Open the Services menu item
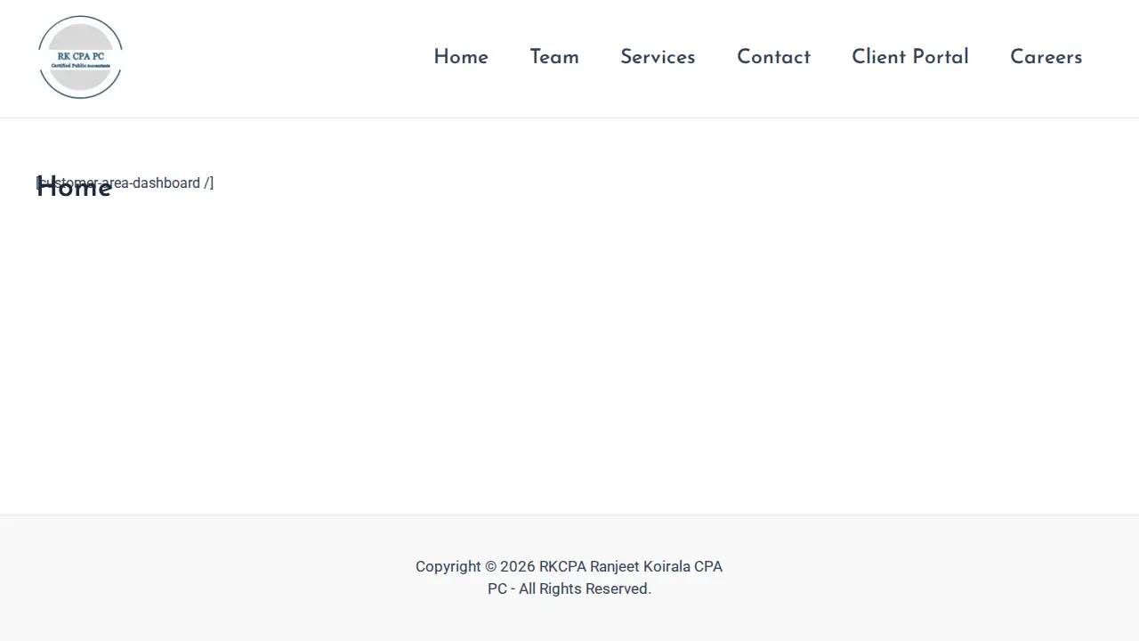Screen dimensions: 1139x641 pyautogui.click(x=658, y=57)
